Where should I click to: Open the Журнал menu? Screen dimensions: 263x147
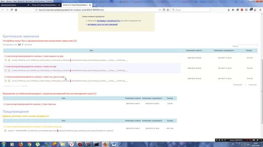coord(21,1)
